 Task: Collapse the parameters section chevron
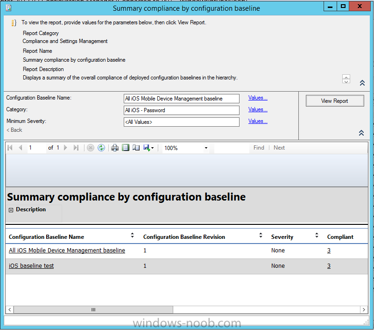pos(361,133)
